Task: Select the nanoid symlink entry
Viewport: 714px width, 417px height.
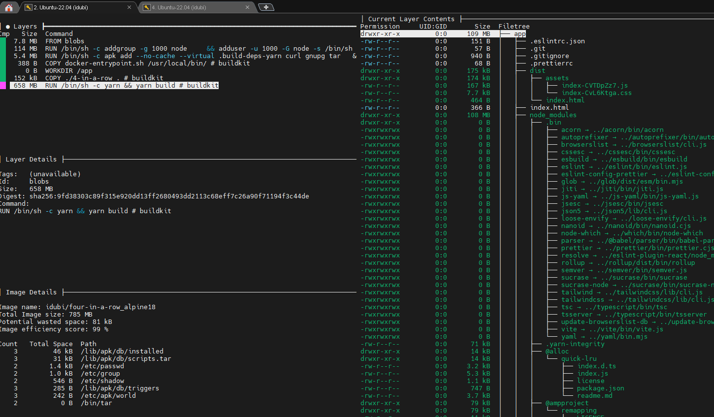Action: pos(626,225)
